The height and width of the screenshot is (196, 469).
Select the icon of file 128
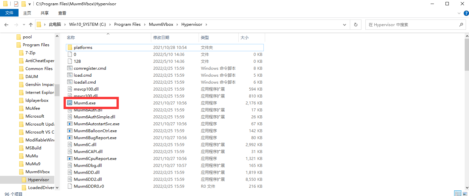click(x=70, y=61)
